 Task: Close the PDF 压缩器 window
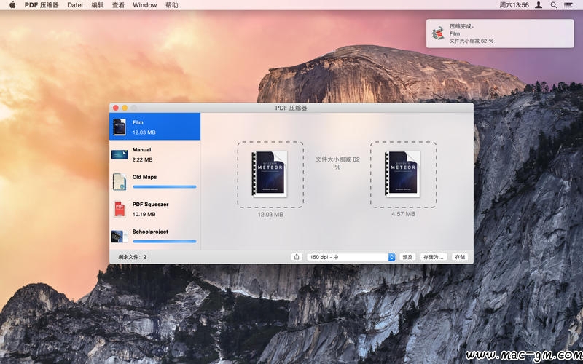[x=116, y=108]
